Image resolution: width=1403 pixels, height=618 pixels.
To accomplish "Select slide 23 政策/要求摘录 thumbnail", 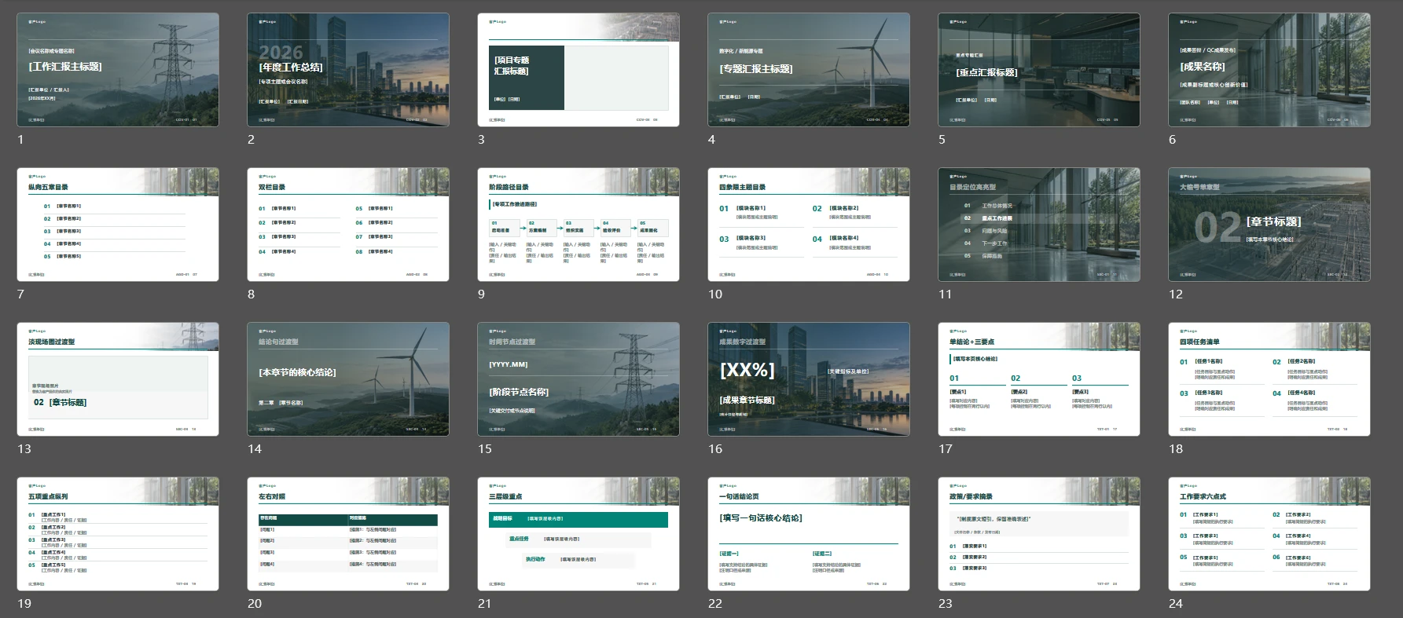I will [x=1039, y=534].
